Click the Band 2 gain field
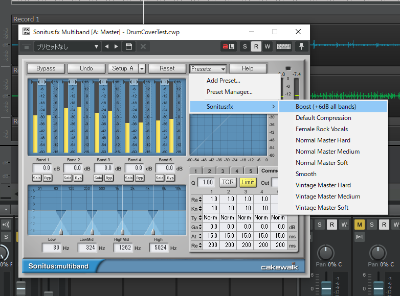 [73, 168]
